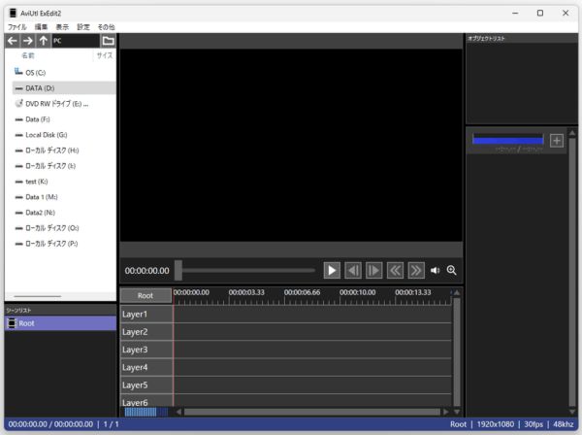Screen dimensions: 582x435
Task: Open the その他 menu
Action: click(106, 27)
